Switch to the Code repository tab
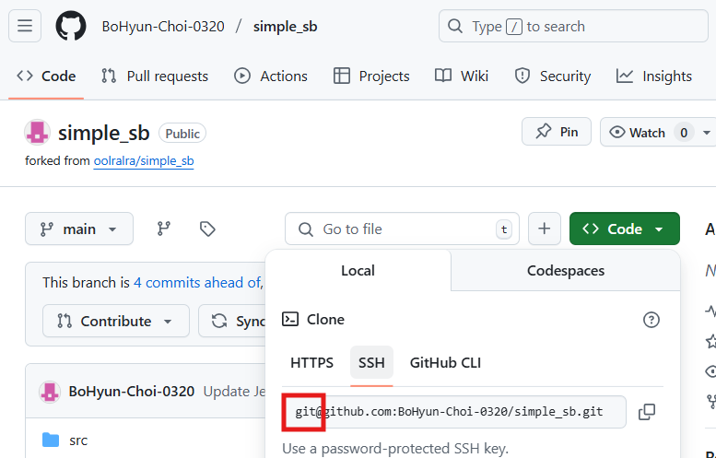Screen dimensions: 716x458 (x=46, y=76)
